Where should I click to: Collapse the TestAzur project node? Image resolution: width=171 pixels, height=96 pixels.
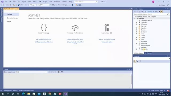click(x=135, y=18)
